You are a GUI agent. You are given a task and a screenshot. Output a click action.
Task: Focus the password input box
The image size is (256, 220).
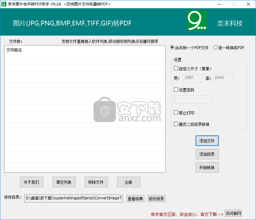coord(193,100)
